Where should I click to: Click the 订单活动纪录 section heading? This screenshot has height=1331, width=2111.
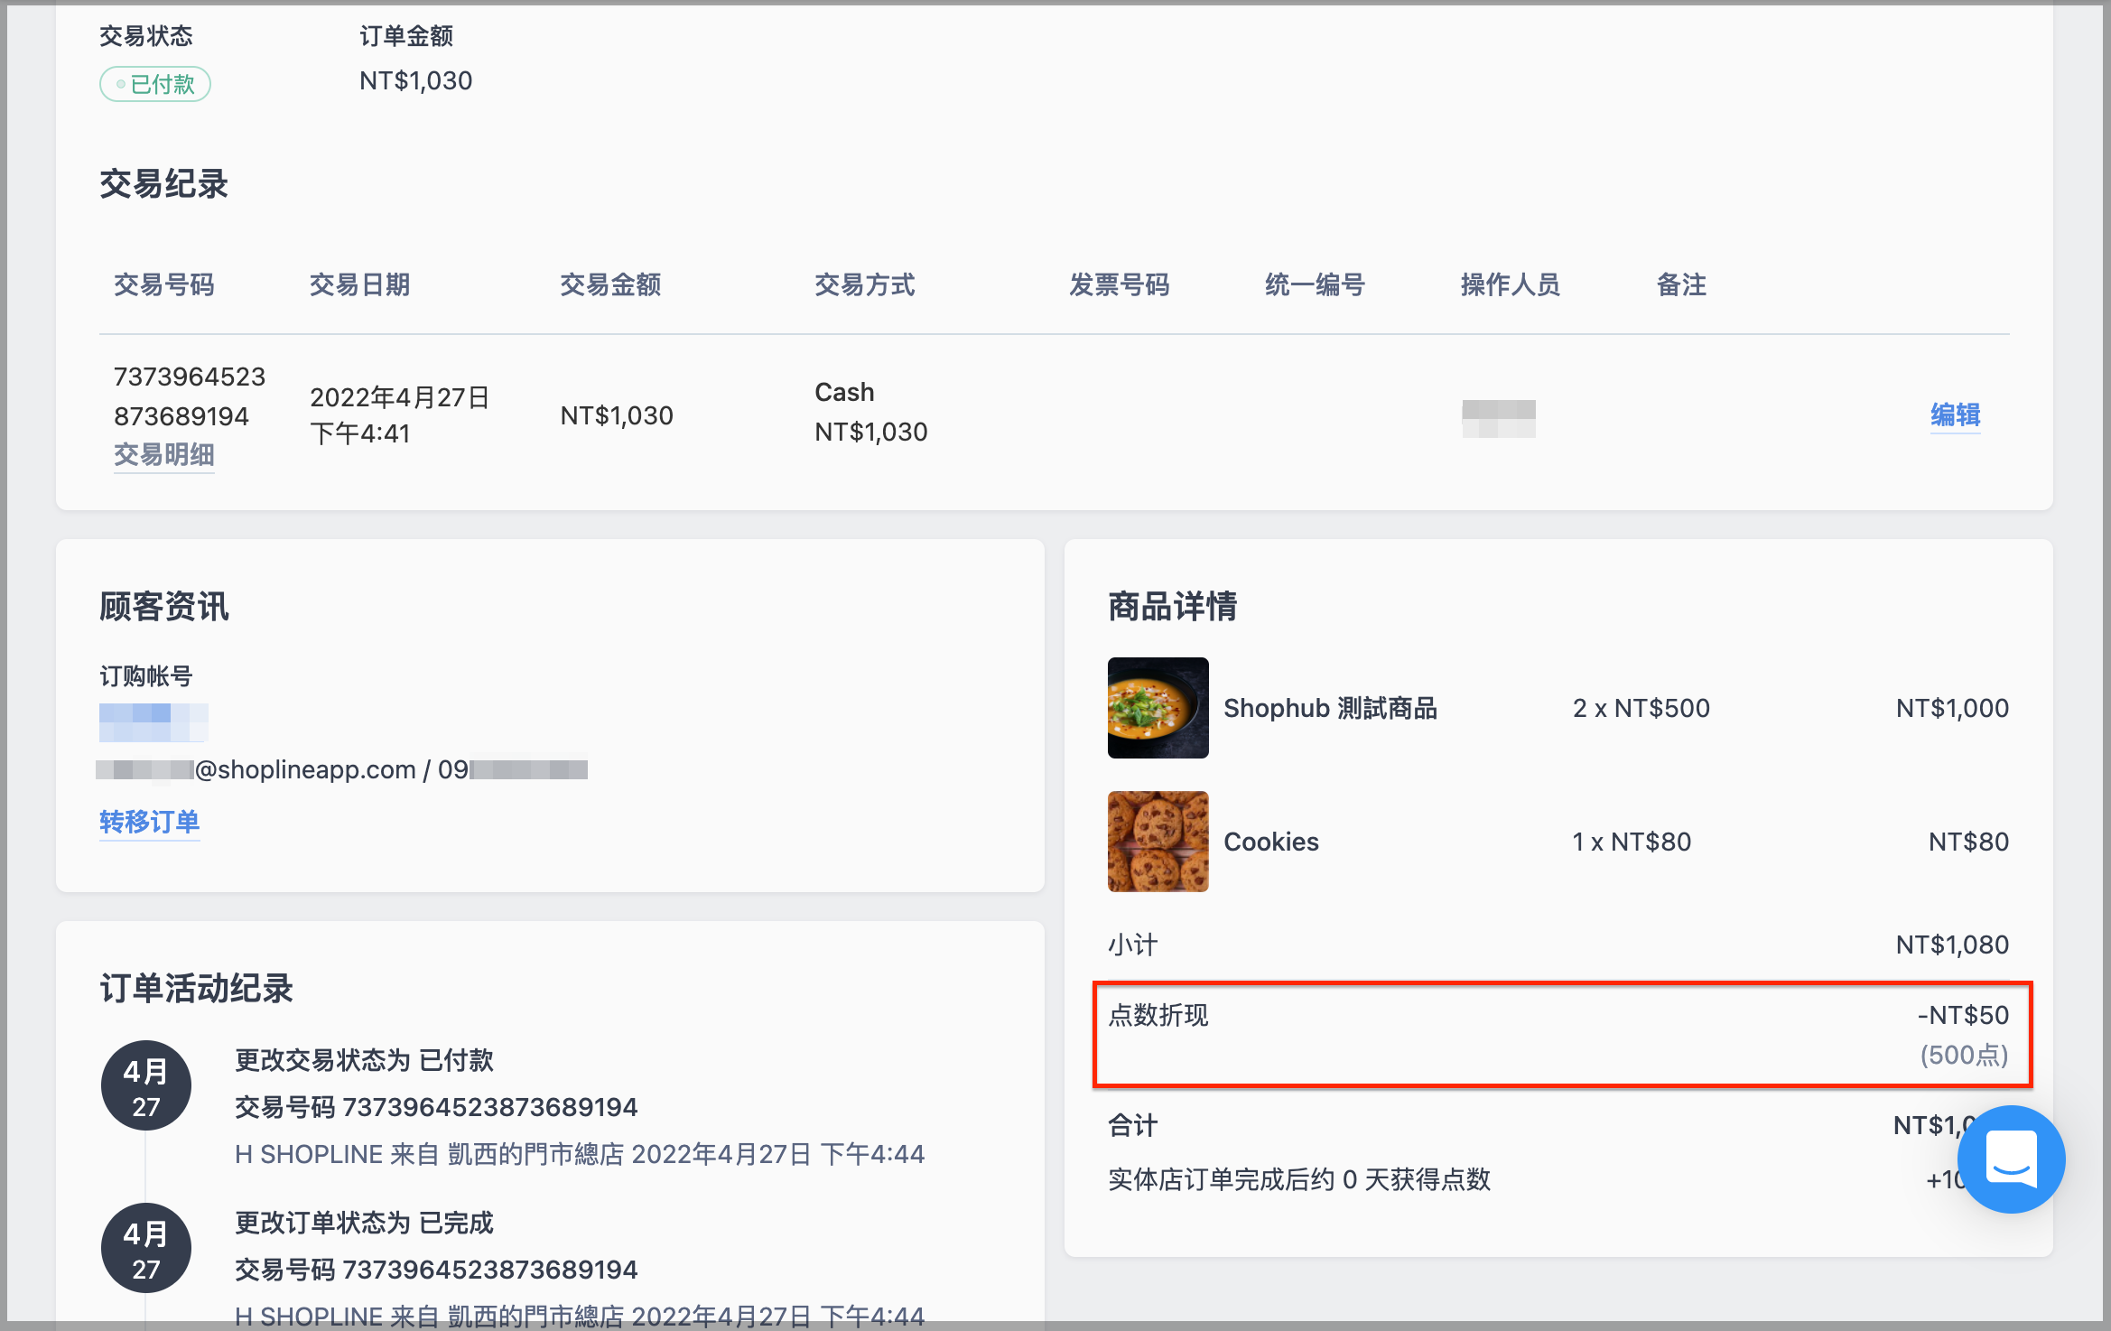(197, 988)
